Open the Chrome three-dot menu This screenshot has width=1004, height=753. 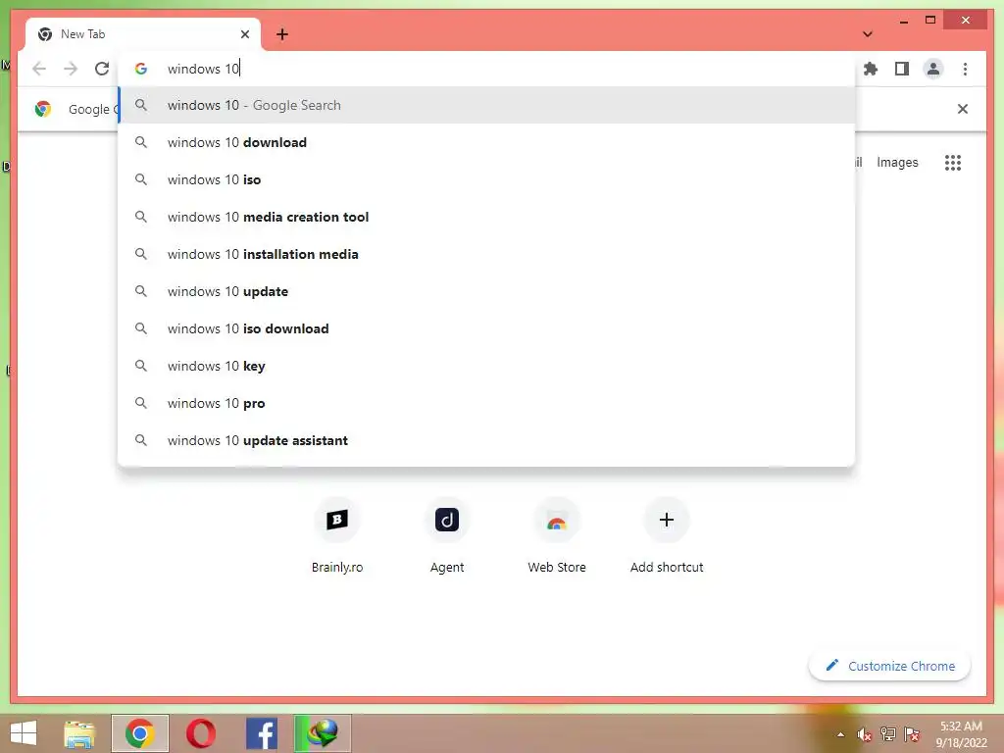point(965,69)
